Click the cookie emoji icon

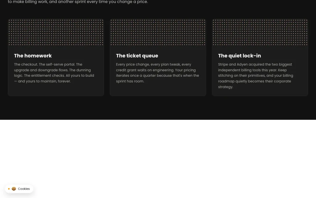click(14, 189)
